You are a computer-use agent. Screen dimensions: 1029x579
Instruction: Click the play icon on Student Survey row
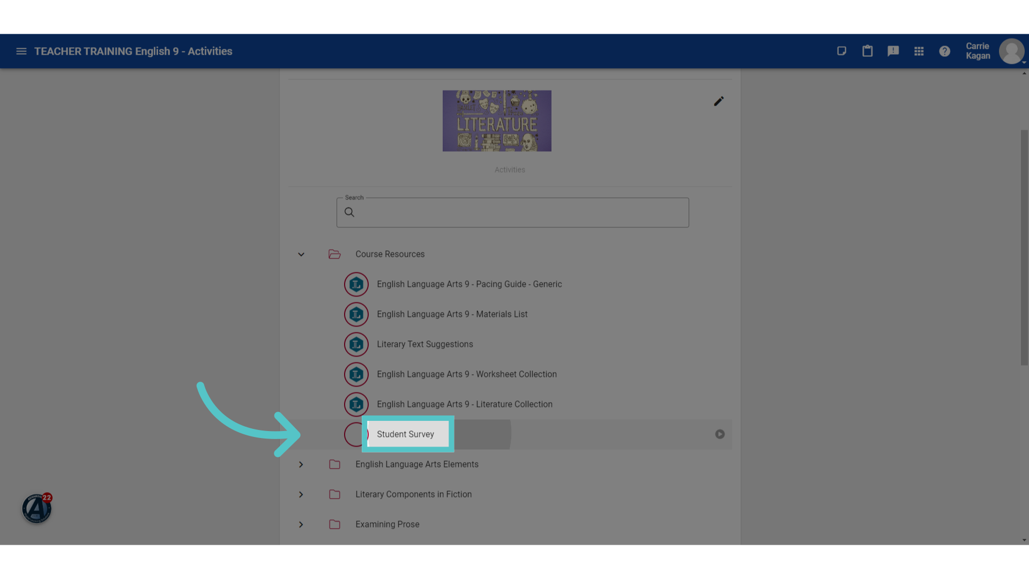point(720,434)
